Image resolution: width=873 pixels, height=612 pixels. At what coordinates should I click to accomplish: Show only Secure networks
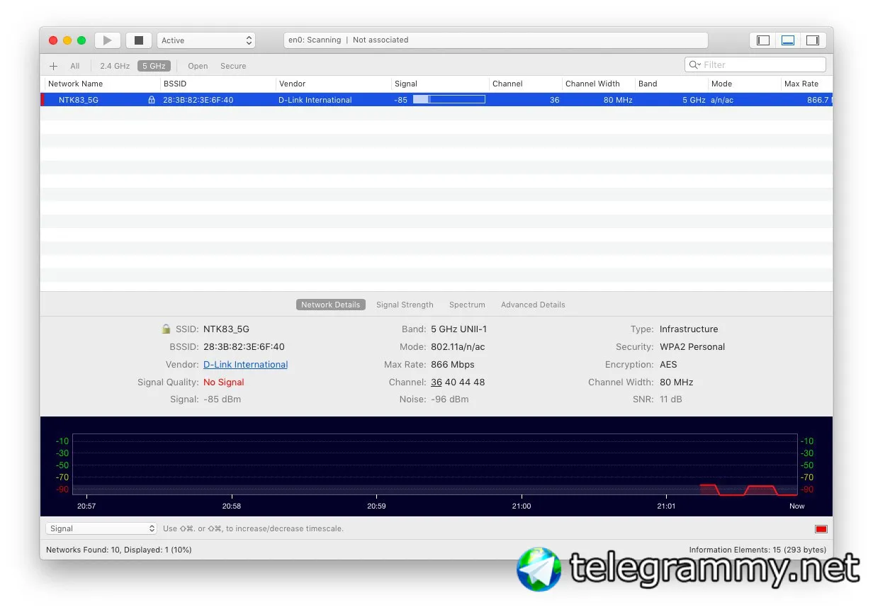click(233, 66)
